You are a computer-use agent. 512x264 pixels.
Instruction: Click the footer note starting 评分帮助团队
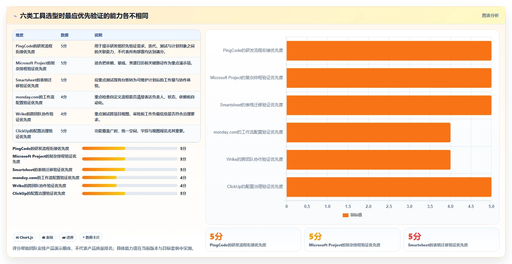[104, 249]
